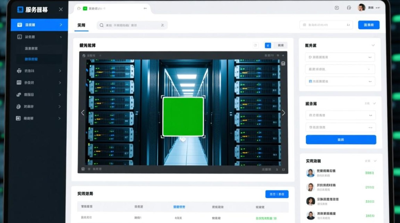Click the database icon at viewer's top right
400x223 pixels.
[x=283, y=63]
